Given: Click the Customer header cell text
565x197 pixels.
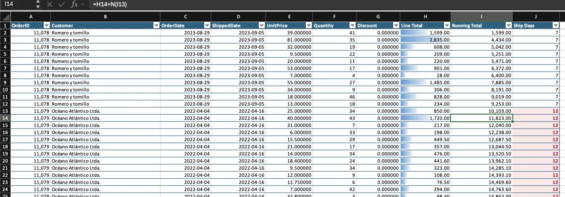Looking at the screenshot, I should [x=63, y=26].
